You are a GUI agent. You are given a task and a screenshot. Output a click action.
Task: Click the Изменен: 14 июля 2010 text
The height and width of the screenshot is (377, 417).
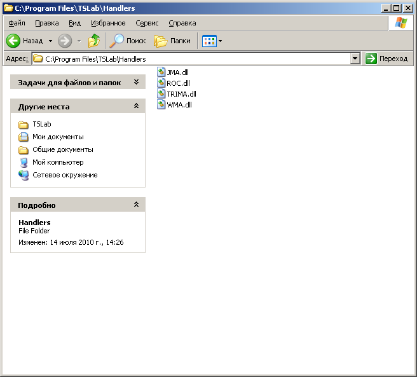point(71,242)
